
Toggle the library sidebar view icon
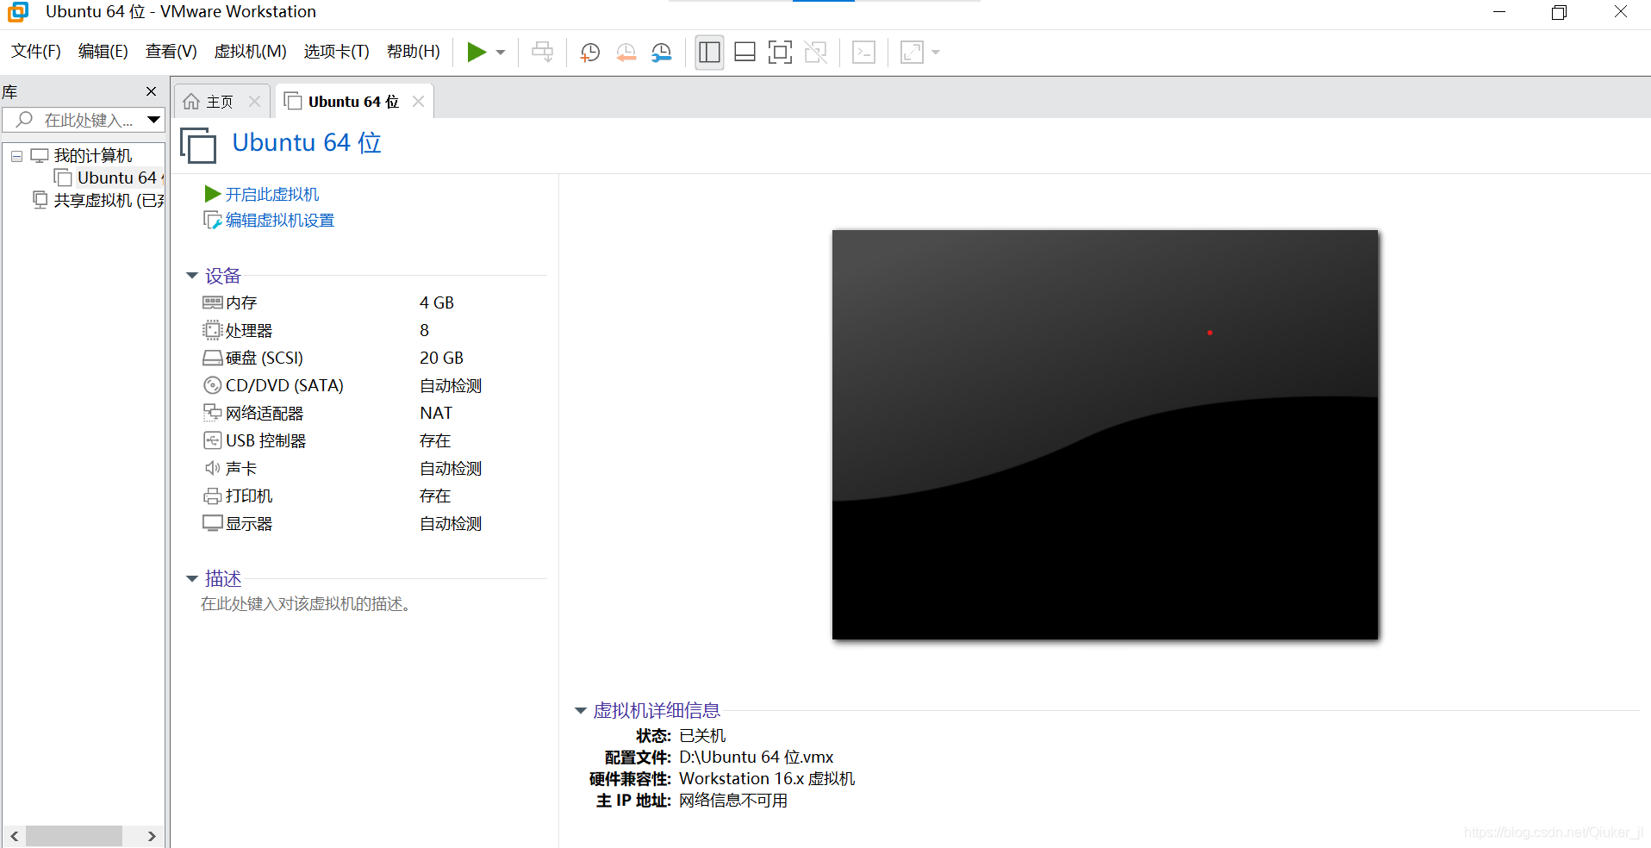point(709,53)
